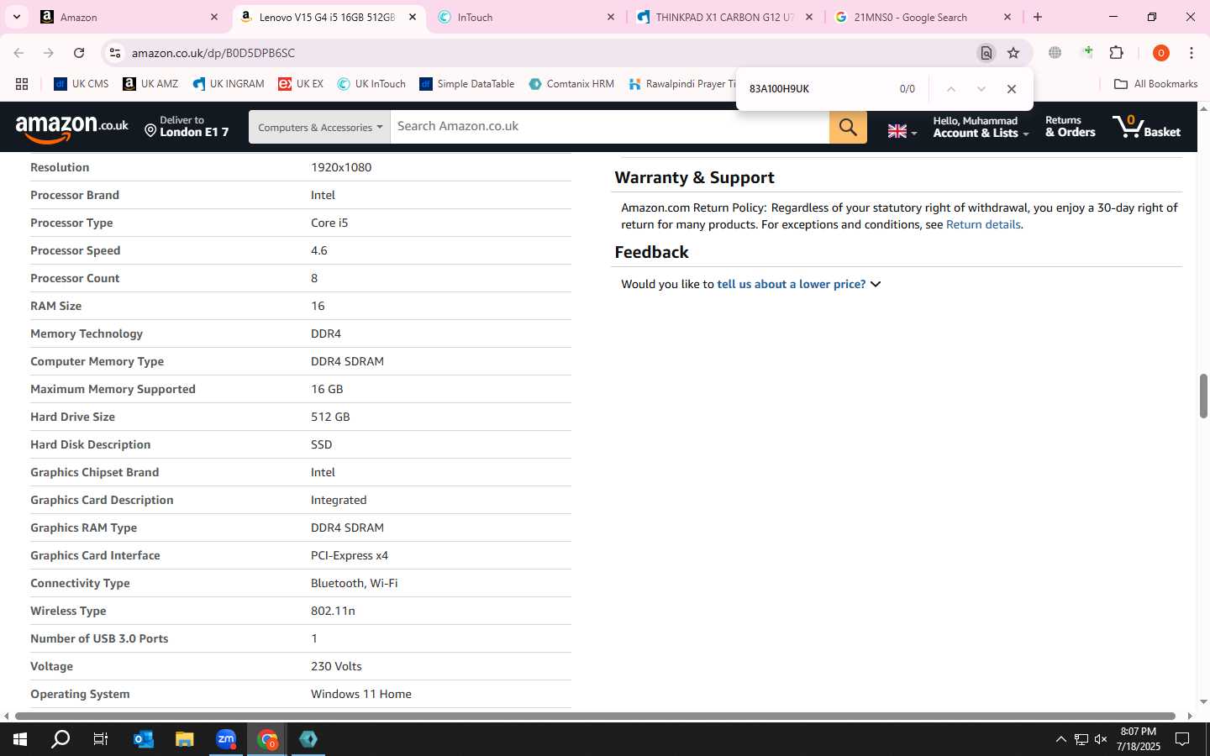Open Returns & Orders
This screenshot has height=756, width=1210.
click(x=1070, y=127)
